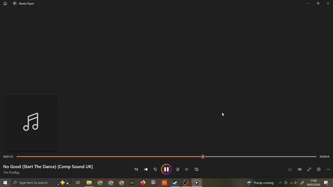Open the notification center
Viewport: 333px width, 187px height.
pos(326,183)
